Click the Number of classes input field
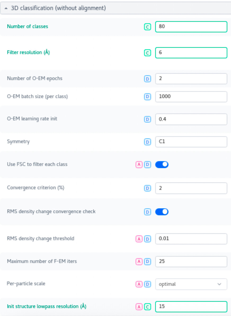 point(191,27)
